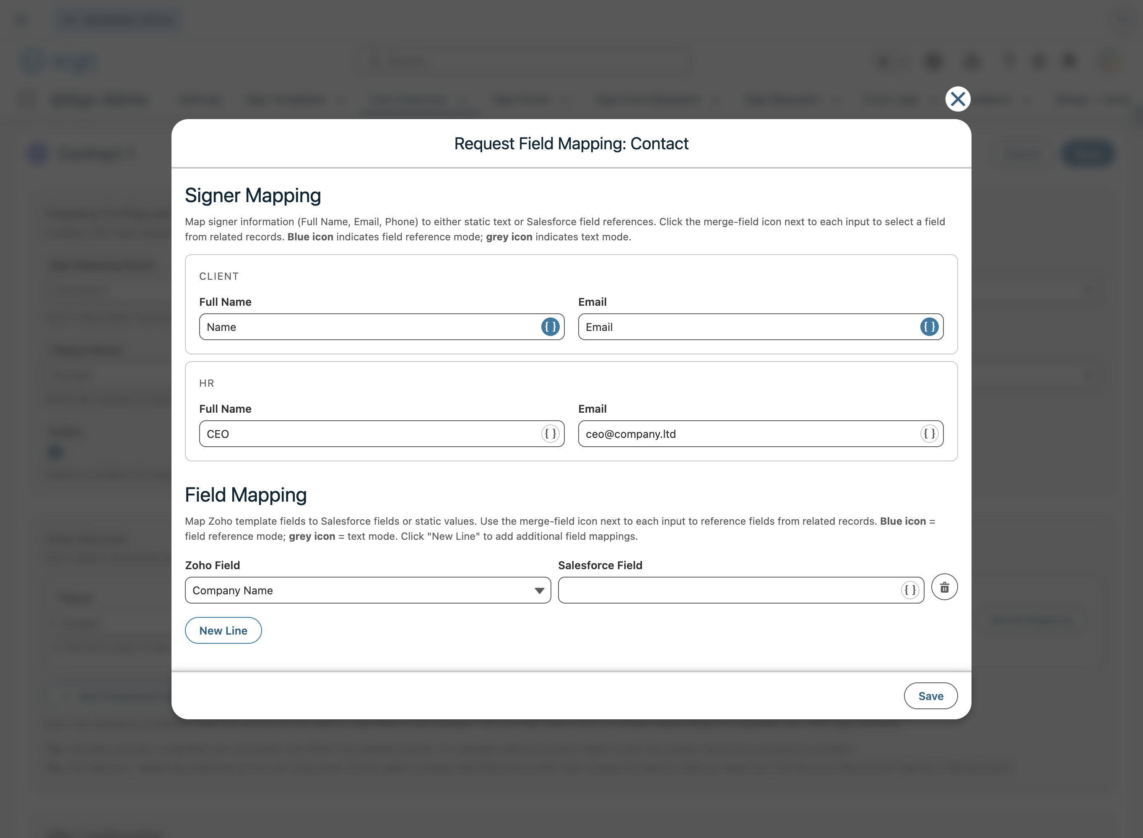Click the blurred global search bar behind dialog
This screenshot has width=1143, height=838.
click(x=522, y=62)
